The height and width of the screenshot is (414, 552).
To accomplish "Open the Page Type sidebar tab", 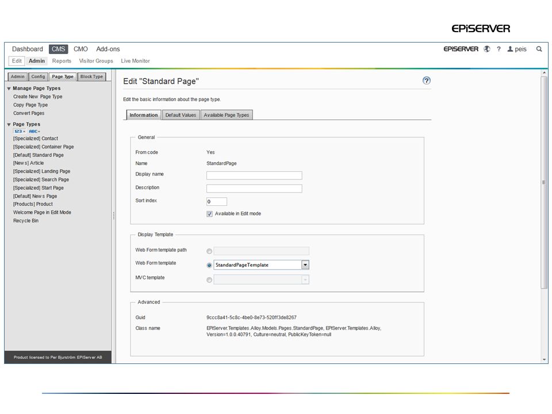I will pos(63,76).
